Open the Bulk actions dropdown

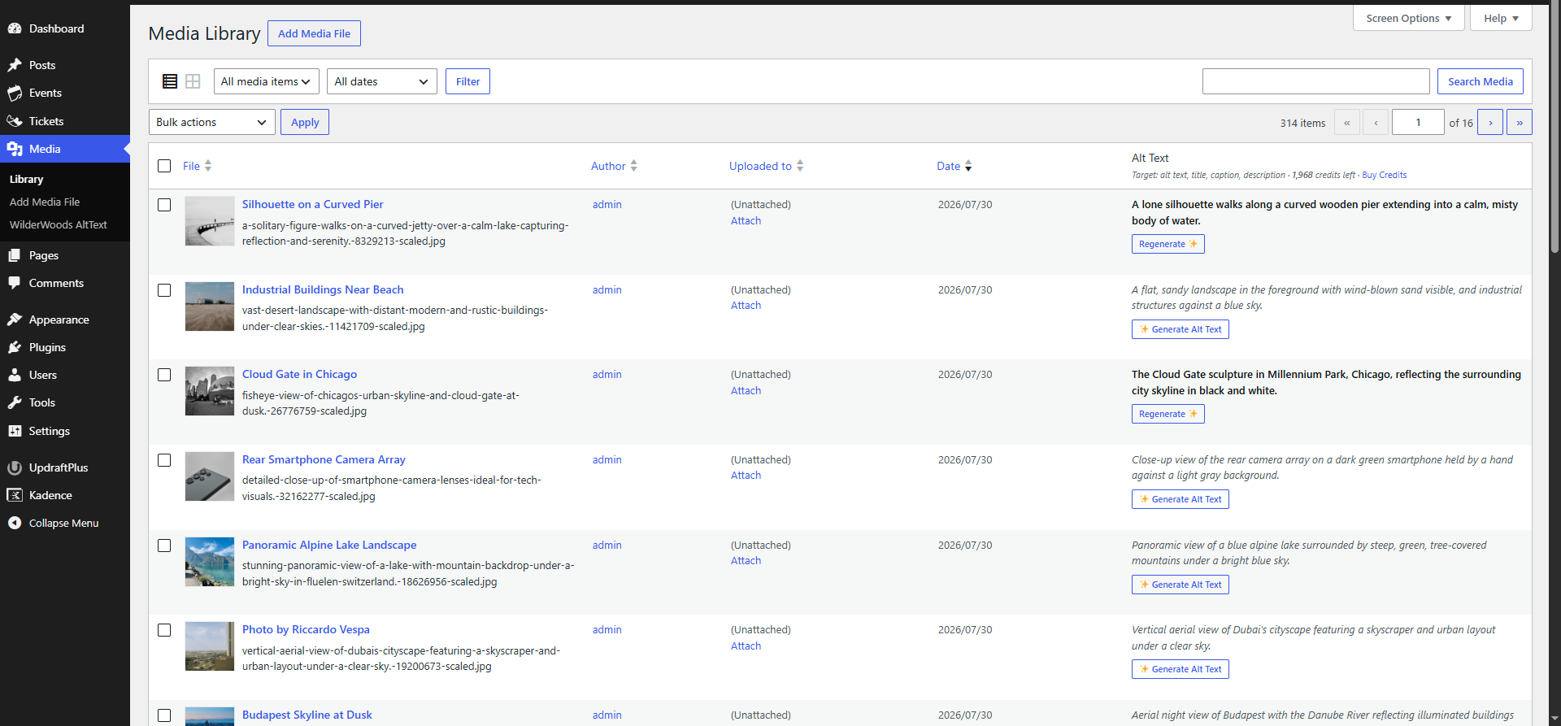(212, 122)
